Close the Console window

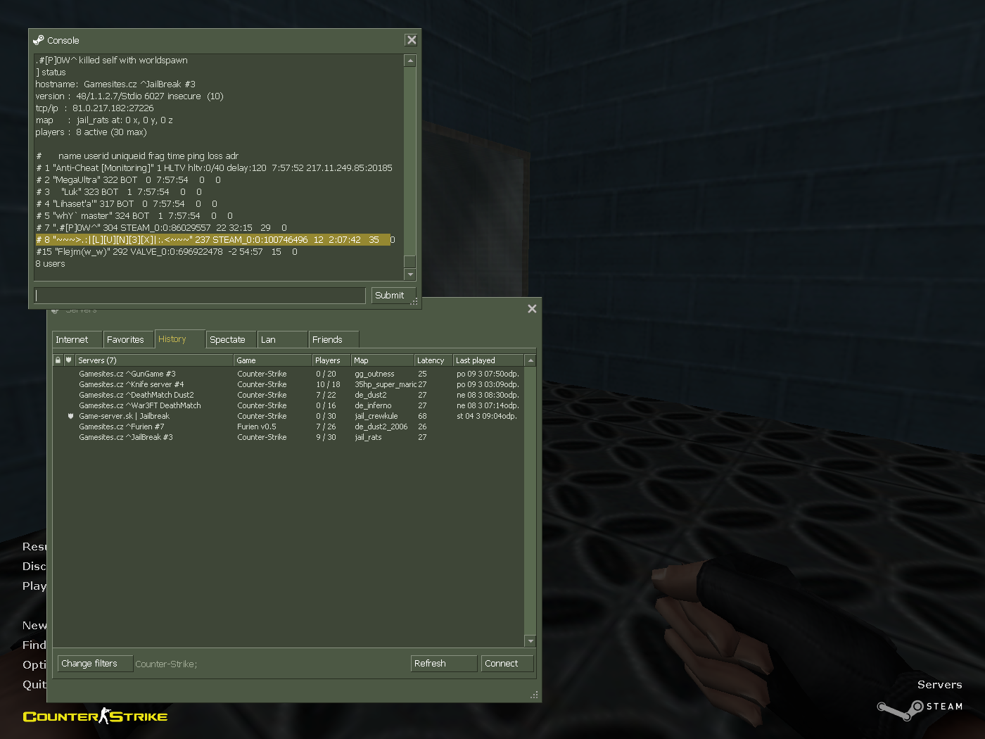[412, 40]
